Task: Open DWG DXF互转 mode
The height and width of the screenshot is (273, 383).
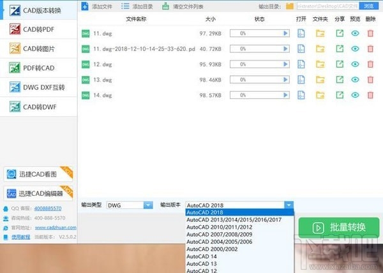Action: (x=38, y=87)
